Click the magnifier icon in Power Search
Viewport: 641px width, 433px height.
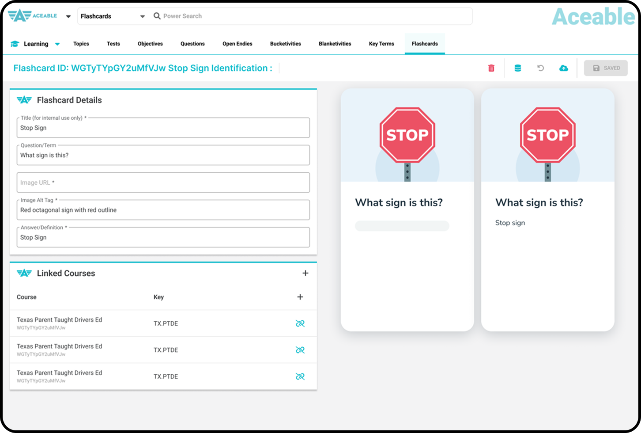tap(157, 16)
